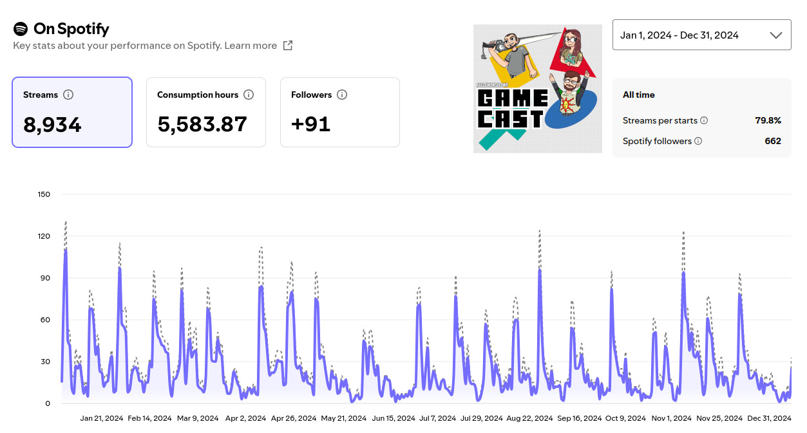Select the Streams metric card
The height and width of the screenshot is (433, 807).
[72, 113]
